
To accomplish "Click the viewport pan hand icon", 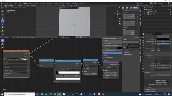I will [120, 21].
